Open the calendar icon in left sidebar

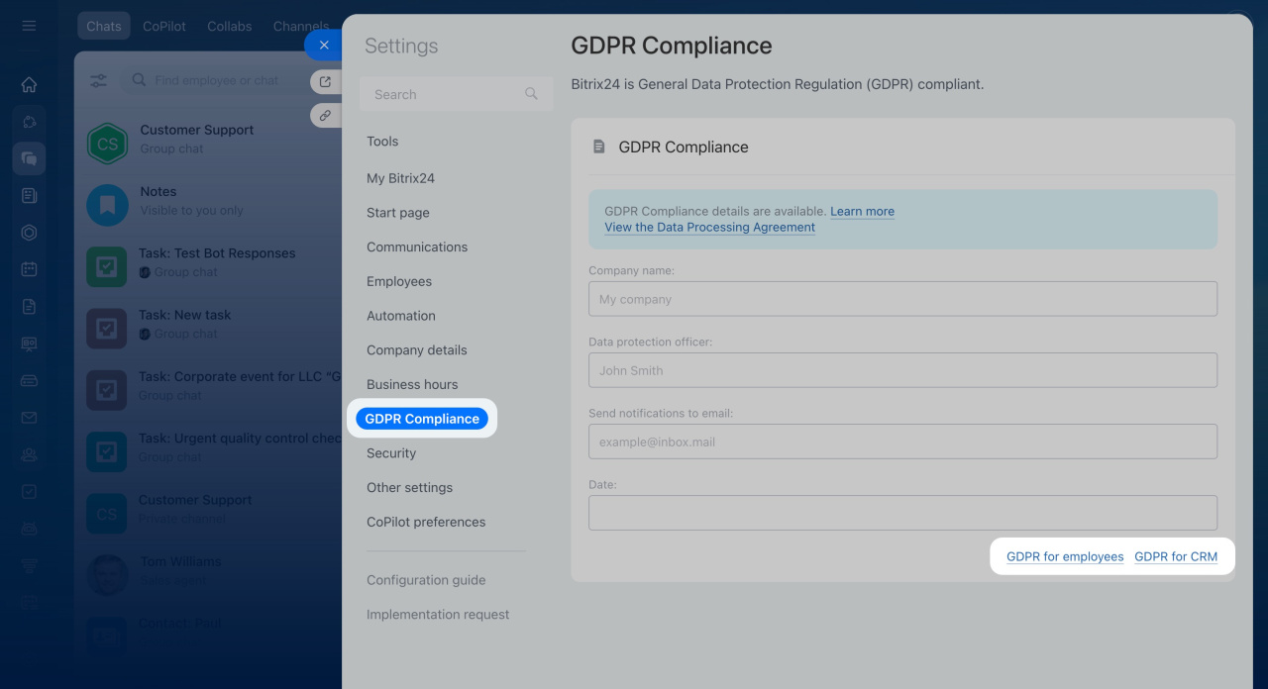click(29, 269)
